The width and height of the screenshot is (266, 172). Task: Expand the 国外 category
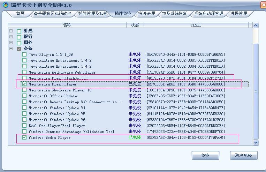[11, 43]
